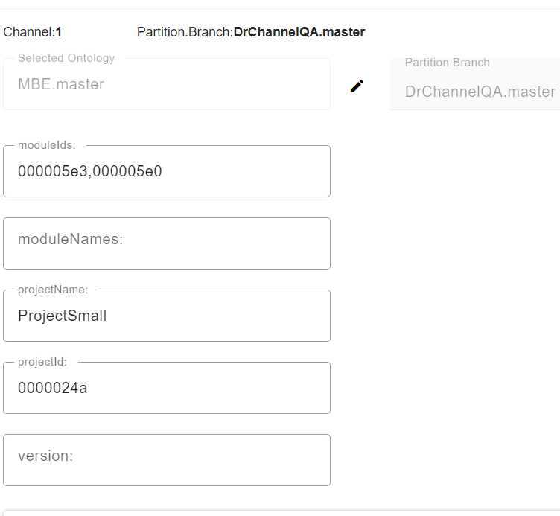
Task: Click the 'Partition Branch' floating label
Action: (447, 63)
